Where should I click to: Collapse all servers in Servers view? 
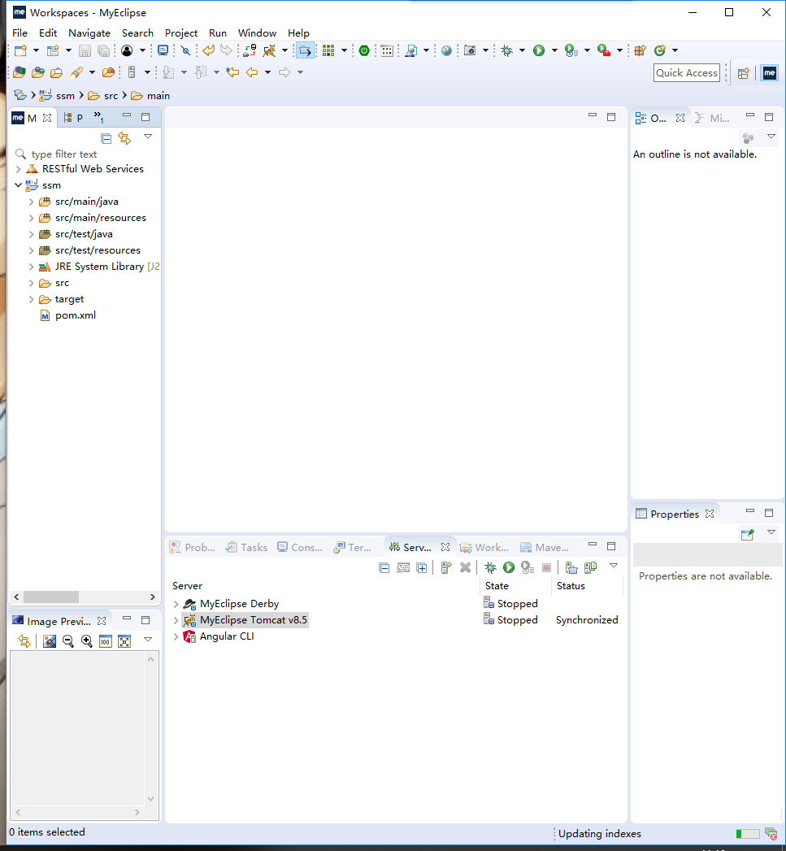(x=384, y=567)
